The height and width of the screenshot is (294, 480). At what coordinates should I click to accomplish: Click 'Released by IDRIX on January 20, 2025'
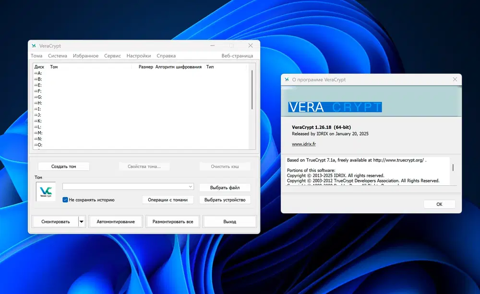(330, 134)
